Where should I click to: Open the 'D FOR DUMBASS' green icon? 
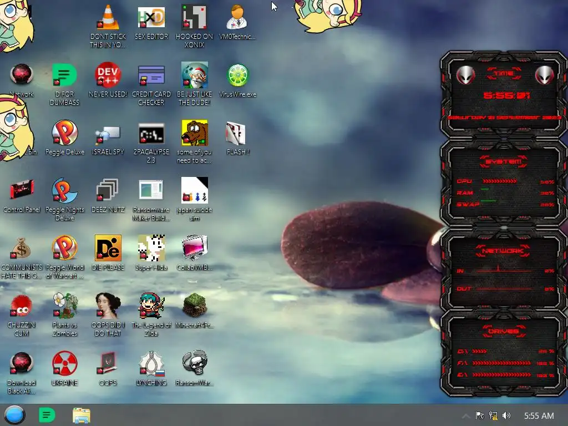coord(64,75)
